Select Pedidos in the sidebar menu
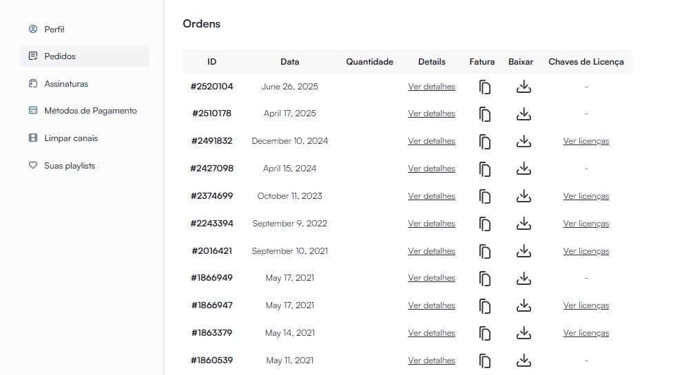673x375 pixels. [60, 56]
